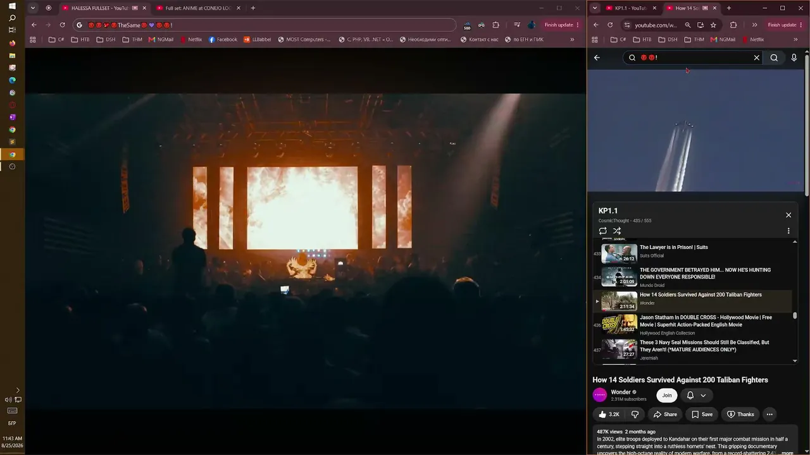Install app icon in right address bar
This screenshot has width=810, height=455.
point(701,25)
